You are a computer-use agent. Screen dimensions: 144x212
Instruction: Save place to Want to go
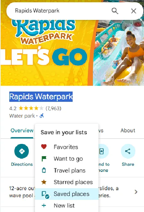(x=67, y=159)
